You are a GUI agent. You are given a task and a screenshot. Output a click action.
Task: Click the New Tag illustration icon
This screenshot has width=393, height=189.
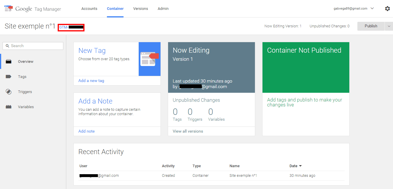[x=149, y=59]
